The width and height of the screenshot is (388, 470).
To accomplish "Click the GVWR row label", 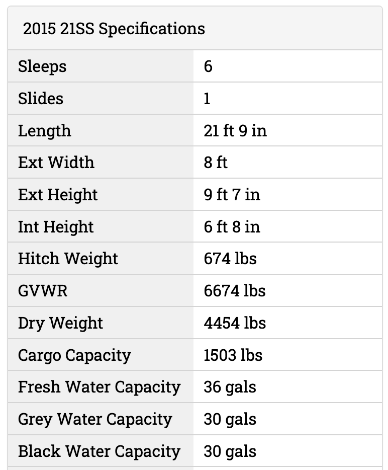I will pos(43,291).
